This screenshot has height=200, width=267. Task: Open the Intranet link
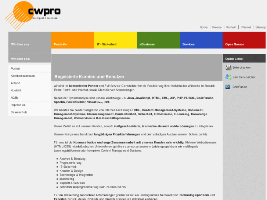coord(246,27)
